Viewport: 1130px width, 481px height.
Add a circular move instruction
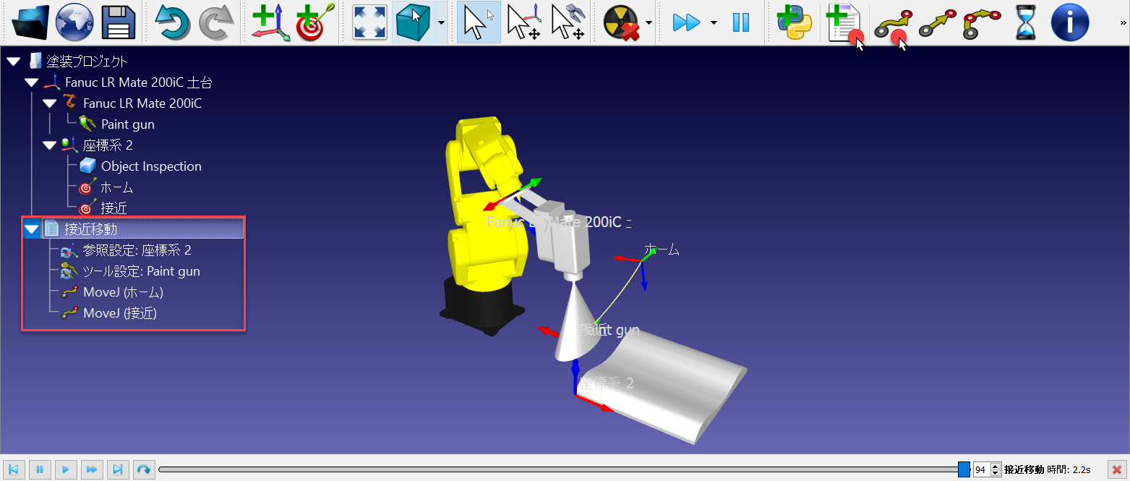pyautogui.click(x=983, y=22)
